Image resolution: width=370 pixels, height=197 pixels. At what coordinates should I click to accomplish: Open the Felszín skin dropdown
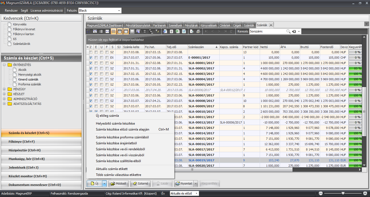pos(119,11)
